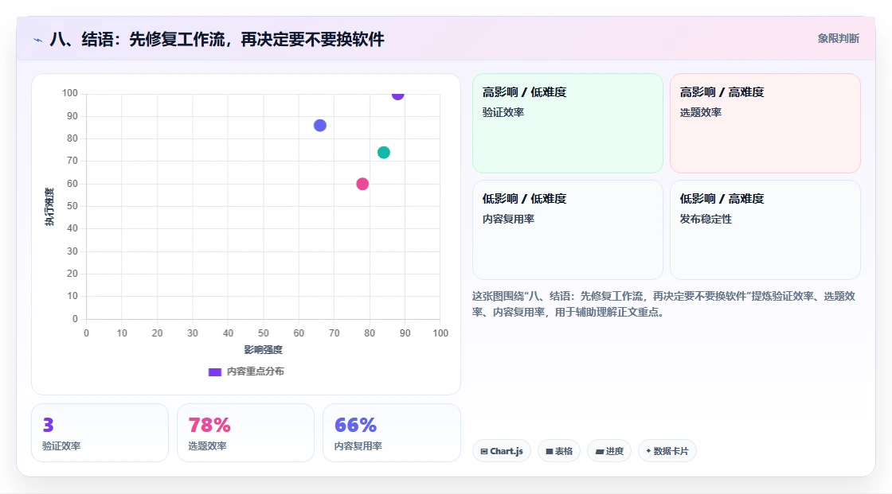Screen dimensions: 892x494
Task: Open the stat card showing 3
Action: click(100, 433)
